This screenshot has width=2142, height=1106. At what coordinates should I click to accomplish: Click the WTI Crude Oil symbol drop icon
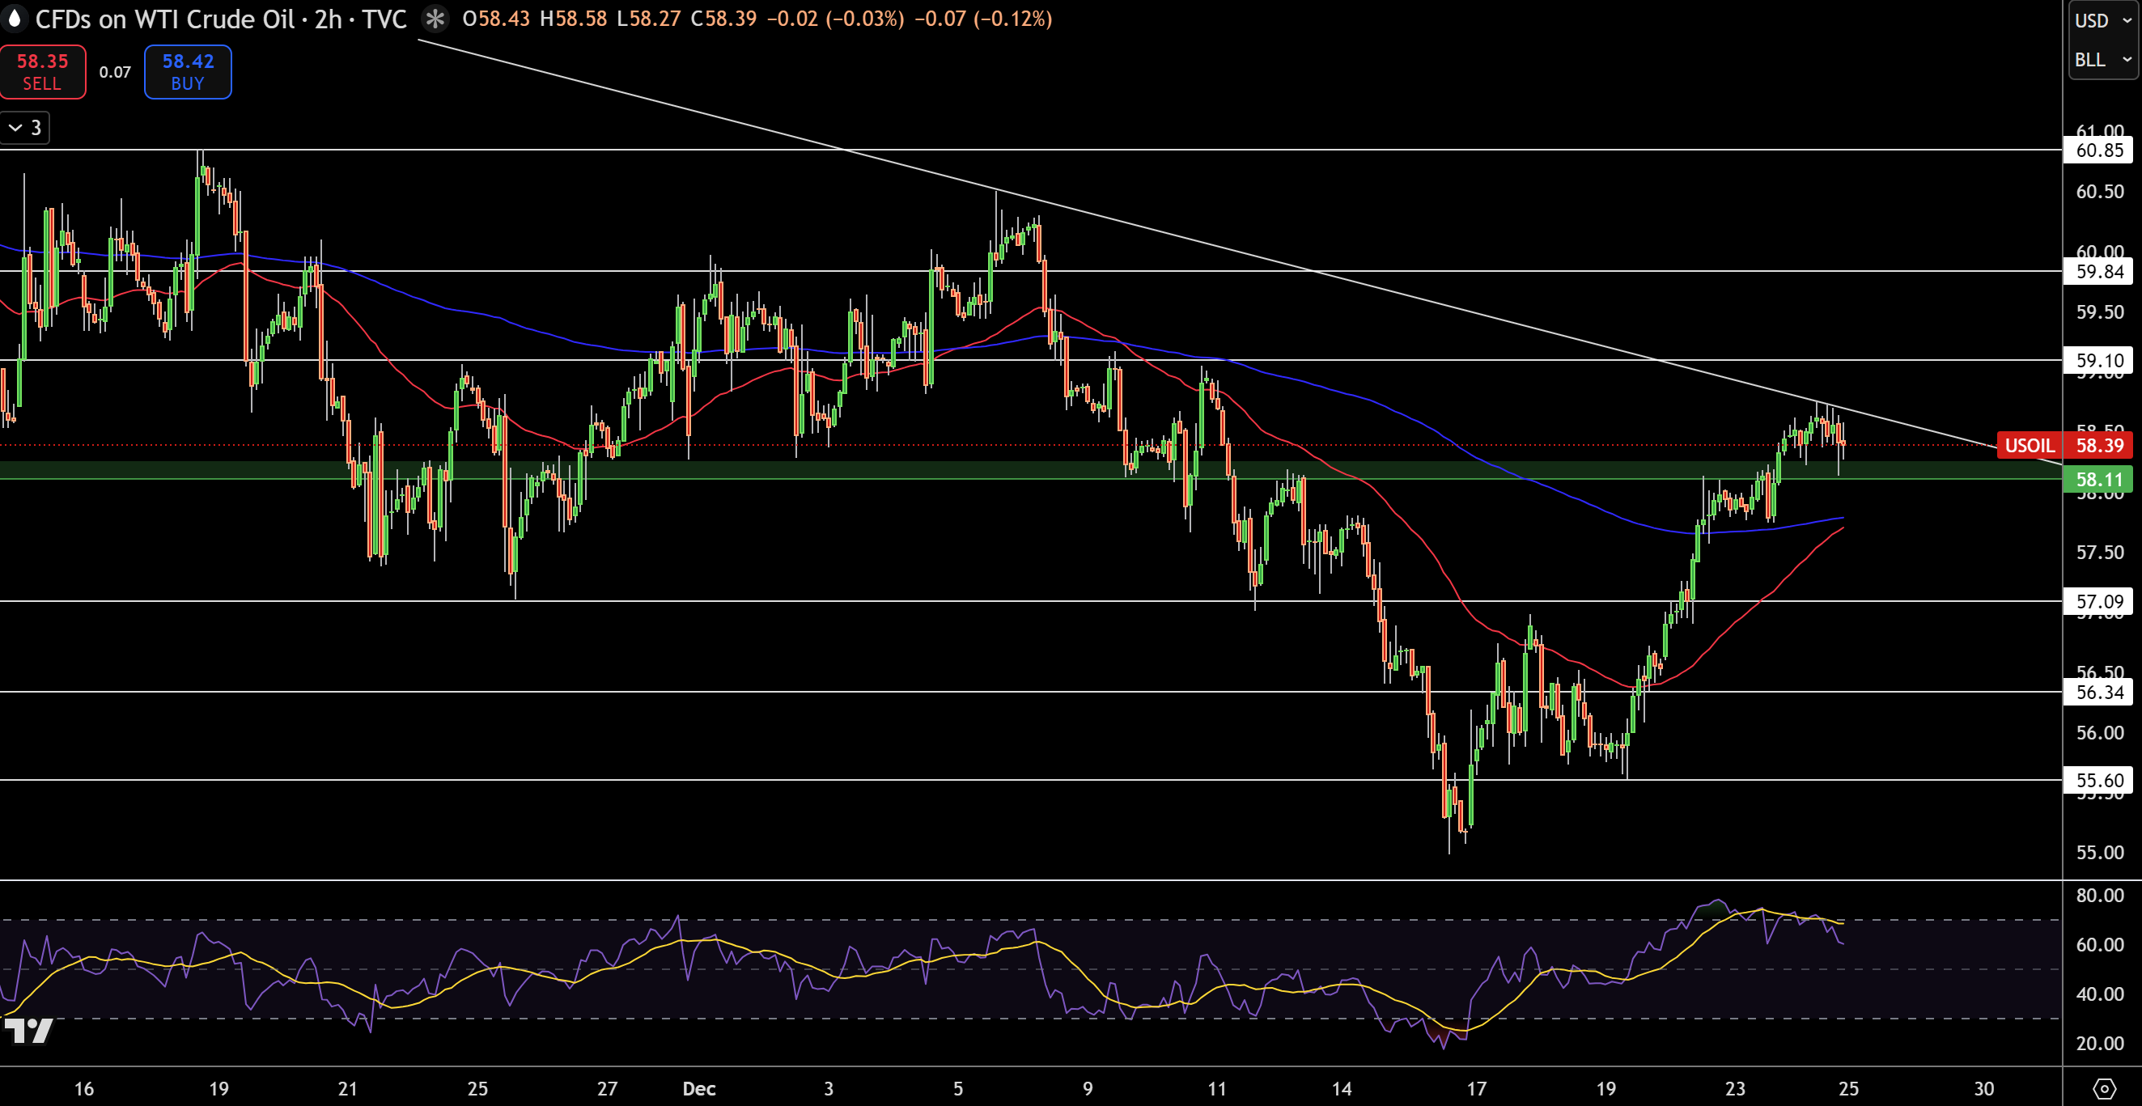point(14,19)
